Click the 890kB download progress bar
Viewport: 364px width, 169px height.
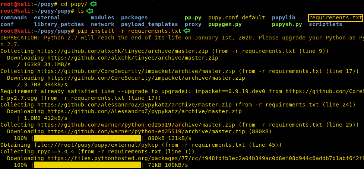[x=87, y=138]
